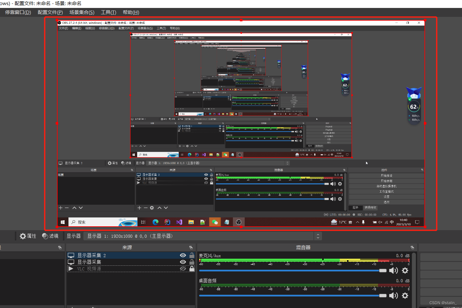Expand the 显示器 display selection dropdown

318,236
